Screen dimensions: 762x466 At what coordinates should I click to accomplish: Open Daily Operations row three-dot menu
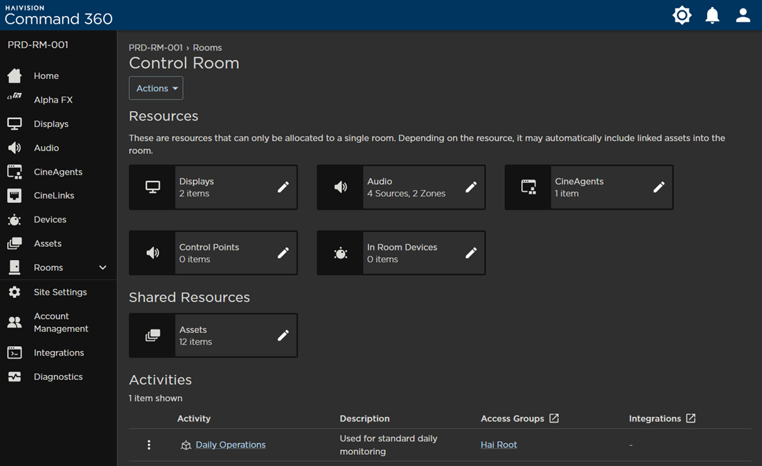(149, 445)
